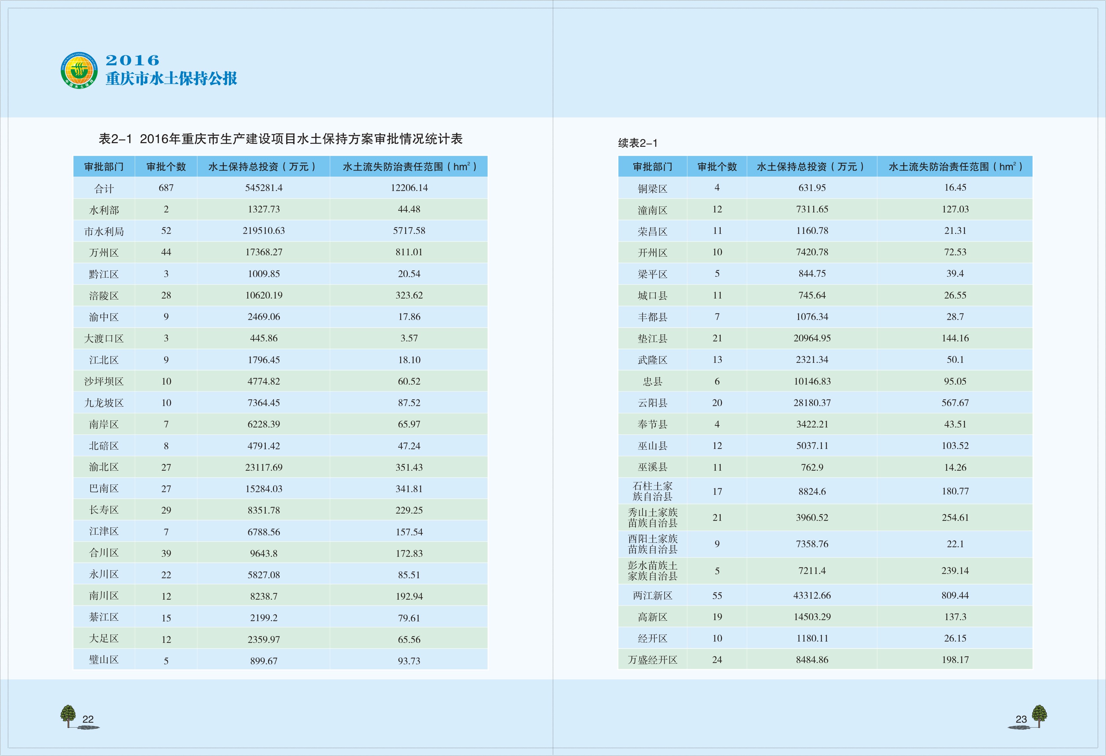1106x756 pixels.
Task: Click the 万盛经开区 row label
Action: [x=652, y=660]
